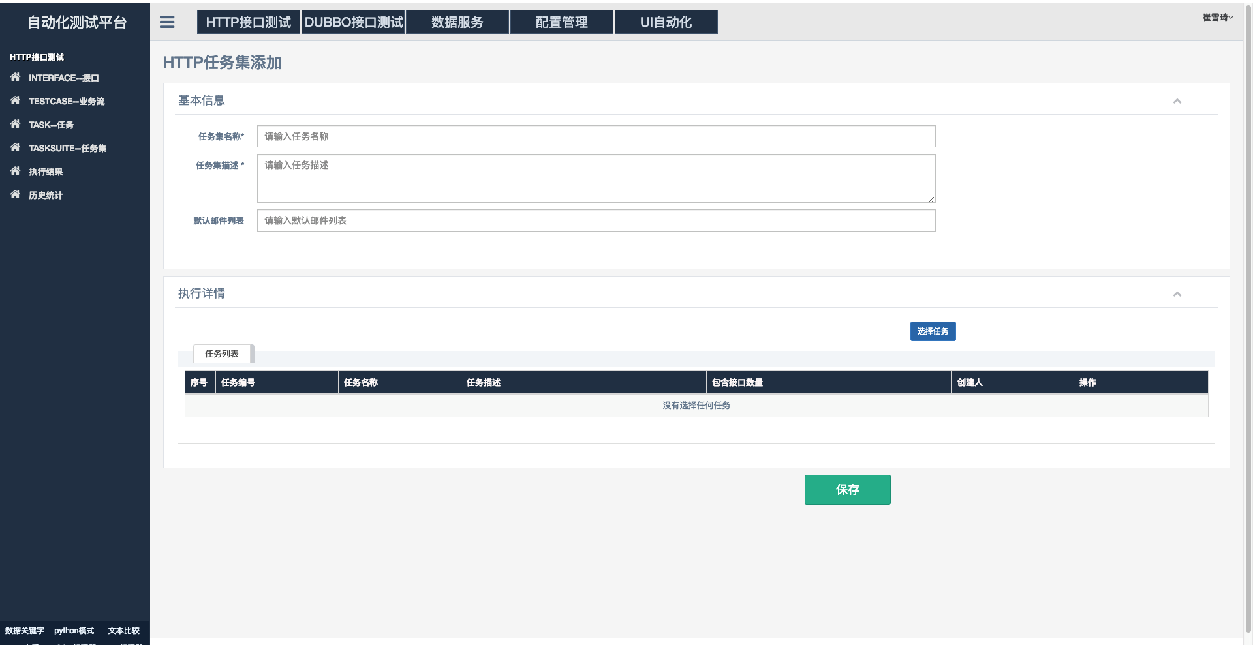Open TASKSUITE--任务集 in the sidebar
This screenshot has width=1253, height=645.
point(67,148)
